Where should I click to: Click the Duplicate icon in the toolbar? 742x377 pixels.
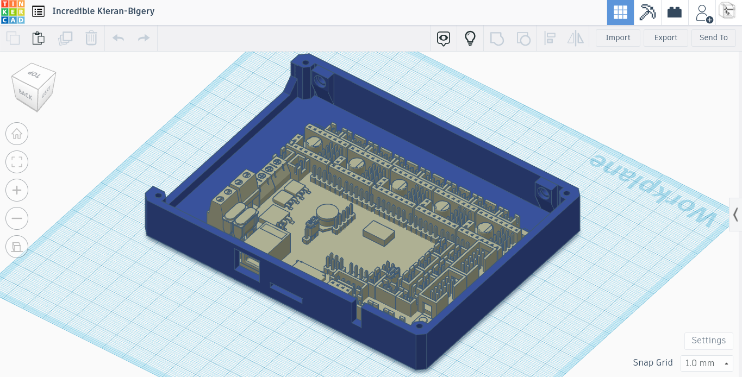65,38
